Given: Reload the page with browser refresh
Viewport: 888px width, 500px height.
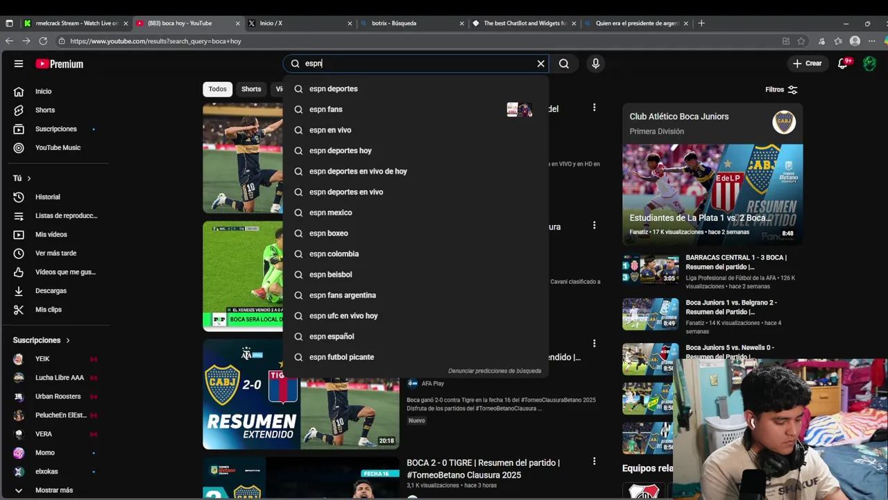Looking at the screenshot, I should coord(43,41).
